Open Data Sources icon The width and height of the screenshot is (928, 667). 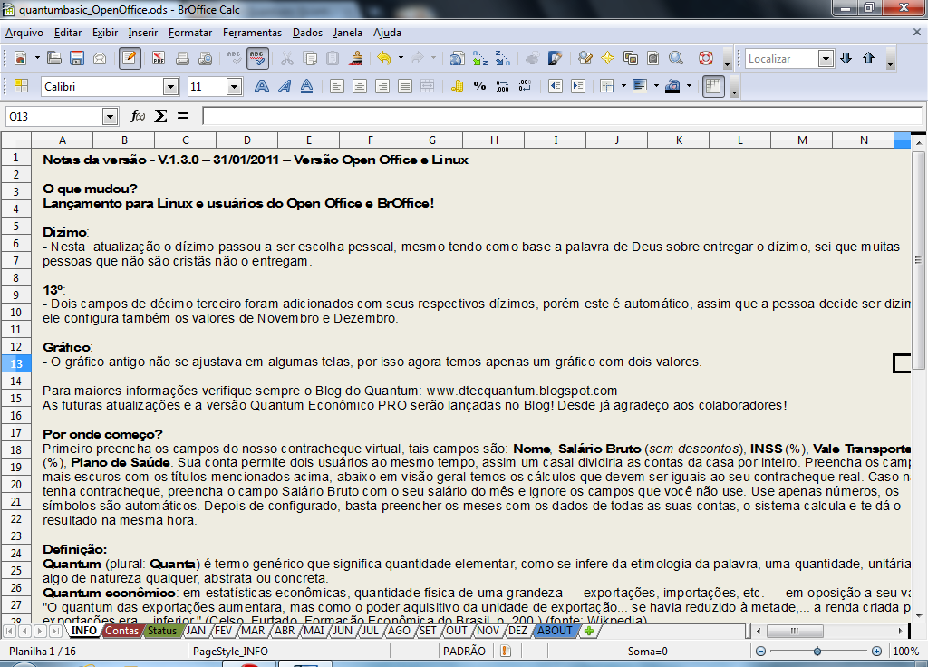[x=652, y=58]
